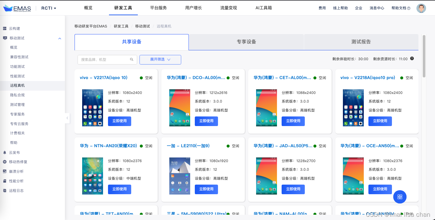Open 帮助文档 in header

click(x=401, y=8)
